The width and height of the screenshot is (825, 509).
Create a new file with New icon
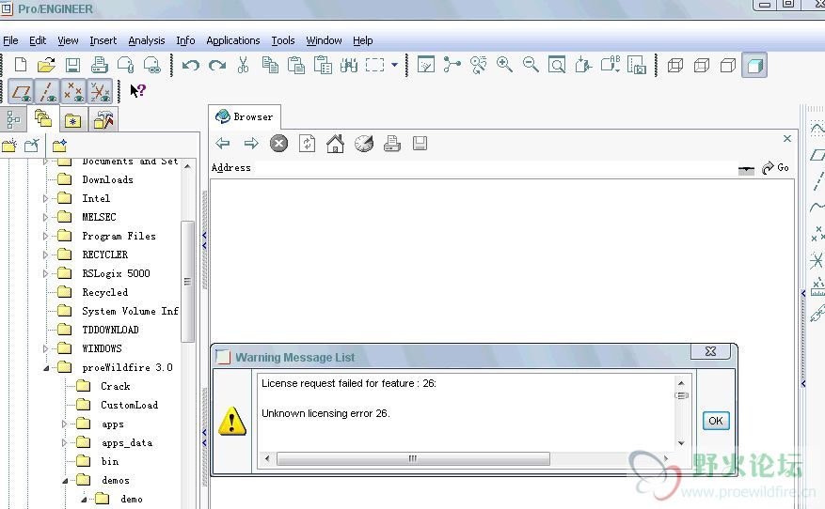21,65
